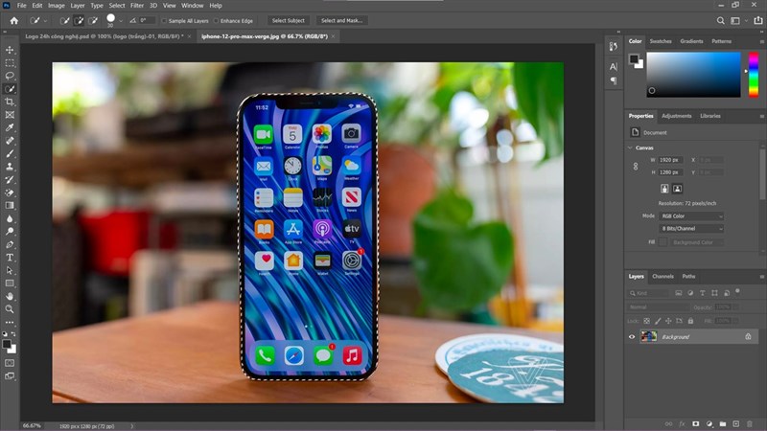
Task: Select the Spot Healing Brush tool
Action: click(x=10, y=141)
